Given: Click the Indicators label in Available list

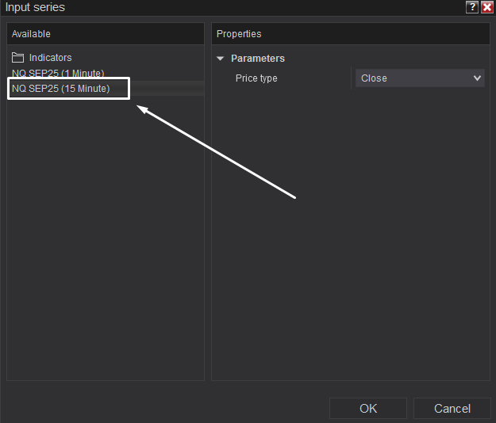Looking at the screenshot, I should tap(50, 58).
